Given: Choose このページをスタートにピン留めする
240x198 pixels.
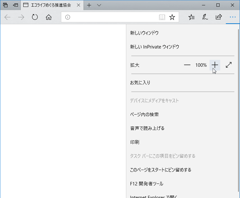Looking at the screenshot, I should click(x=182, y=170).
